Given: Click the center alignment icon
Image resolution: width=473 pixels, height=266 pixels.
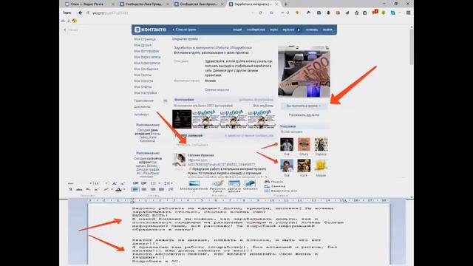Looking at the screenshot, I should (144, 189).
